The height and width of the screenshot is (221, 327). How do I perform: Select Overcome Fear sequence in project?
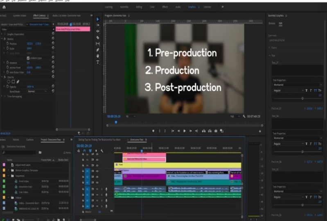pos(26,187)
